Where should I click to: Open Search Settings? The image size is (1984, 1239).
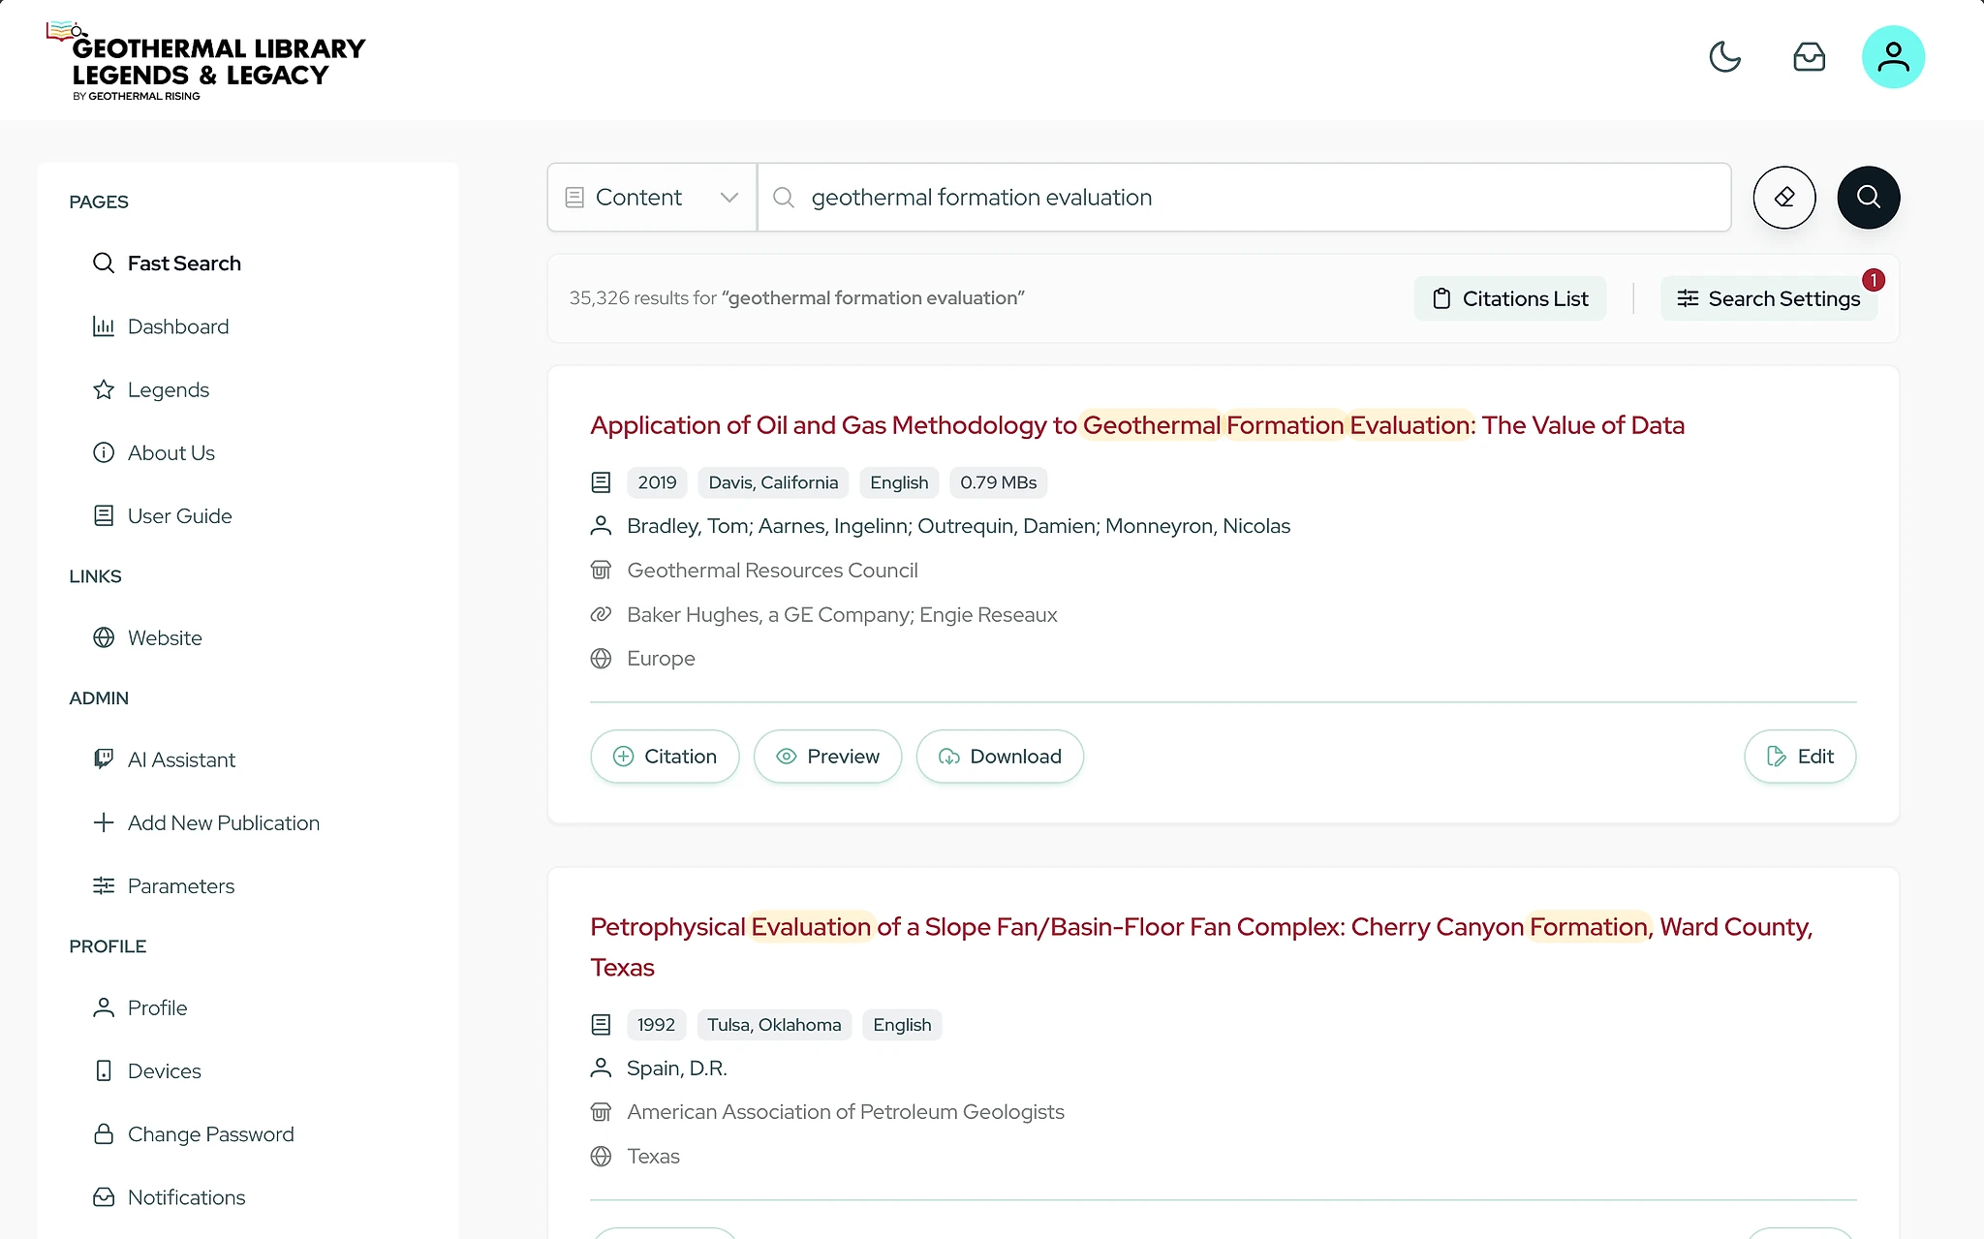coord(1768,298)
